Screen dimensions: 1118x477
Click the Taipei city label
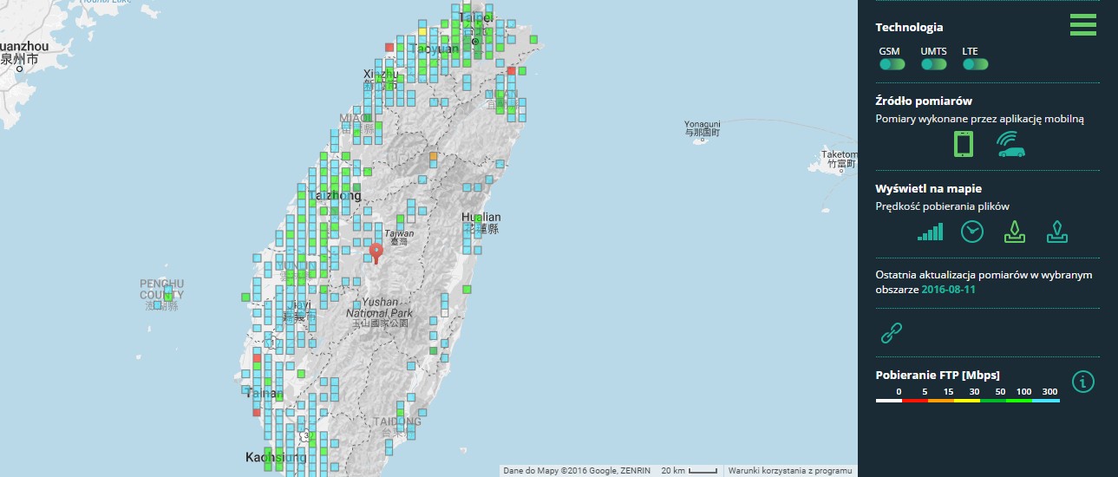point(475,17)
